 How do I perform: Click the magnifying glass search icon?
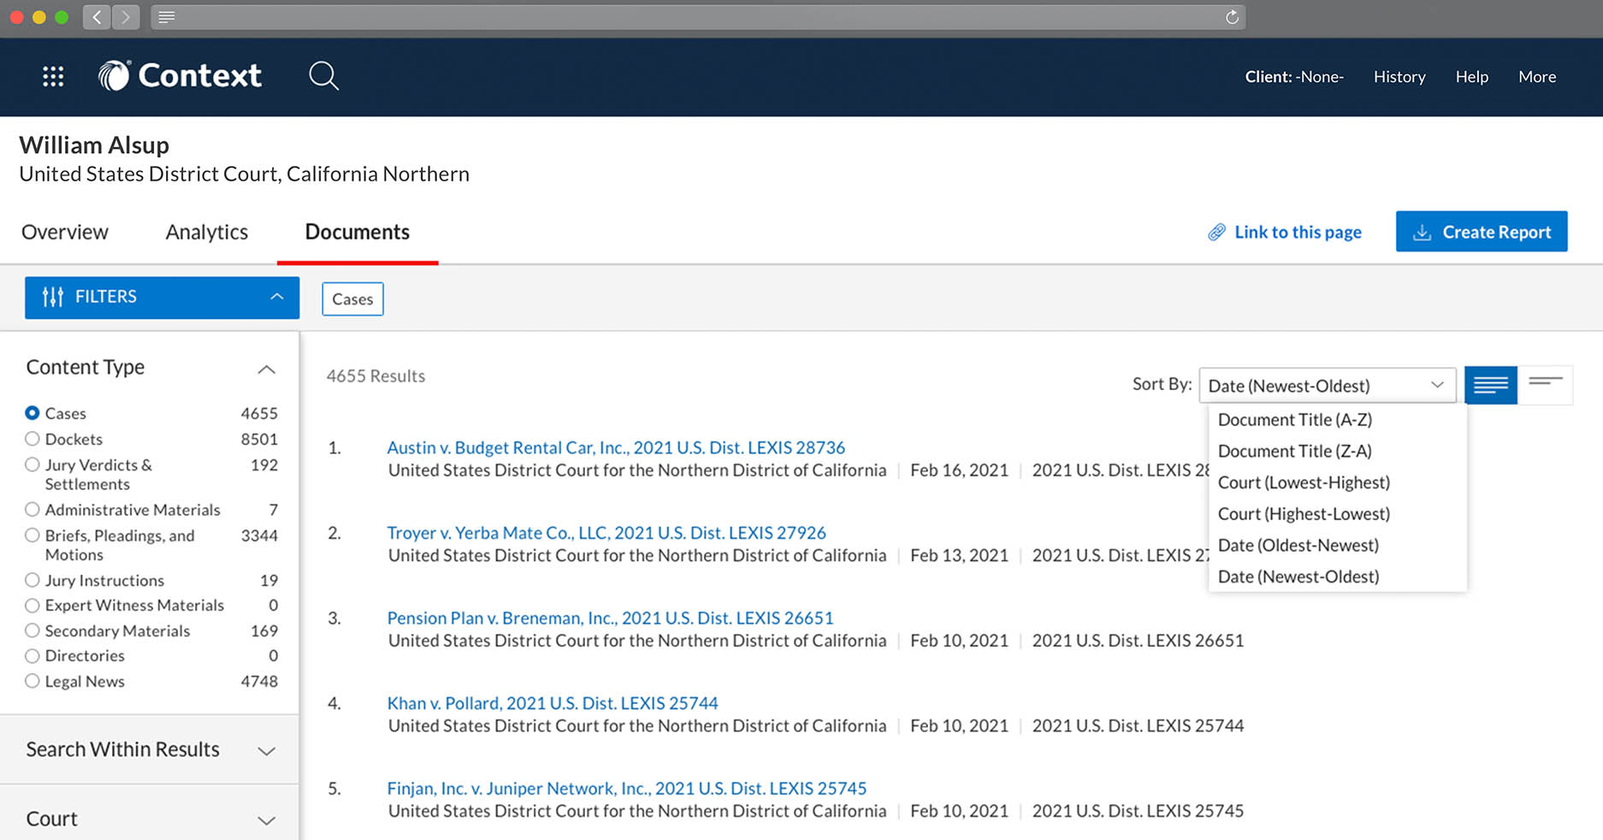click(323, 76)
